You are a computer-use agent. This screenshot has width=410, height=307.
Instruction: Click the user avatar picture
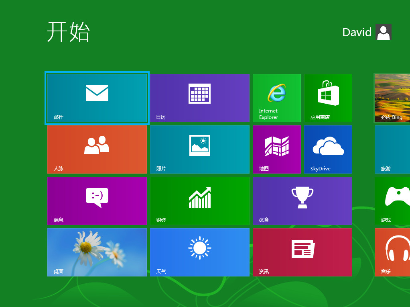coord(384,32)
